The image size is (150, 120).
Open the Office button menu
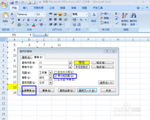pos(4,4)
